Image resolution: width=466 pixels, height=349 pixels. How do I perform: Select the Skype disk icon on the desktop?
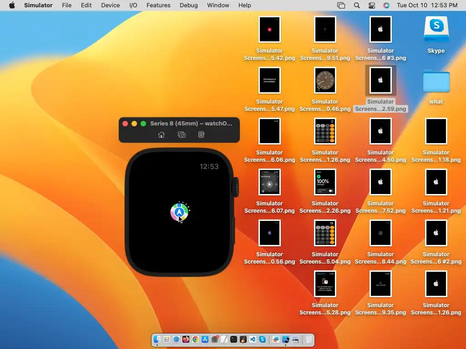(436, 29)
